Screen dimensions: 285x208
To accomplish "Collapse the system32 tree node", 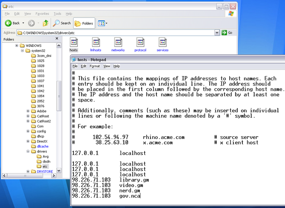I will click(x=22, y=50).
